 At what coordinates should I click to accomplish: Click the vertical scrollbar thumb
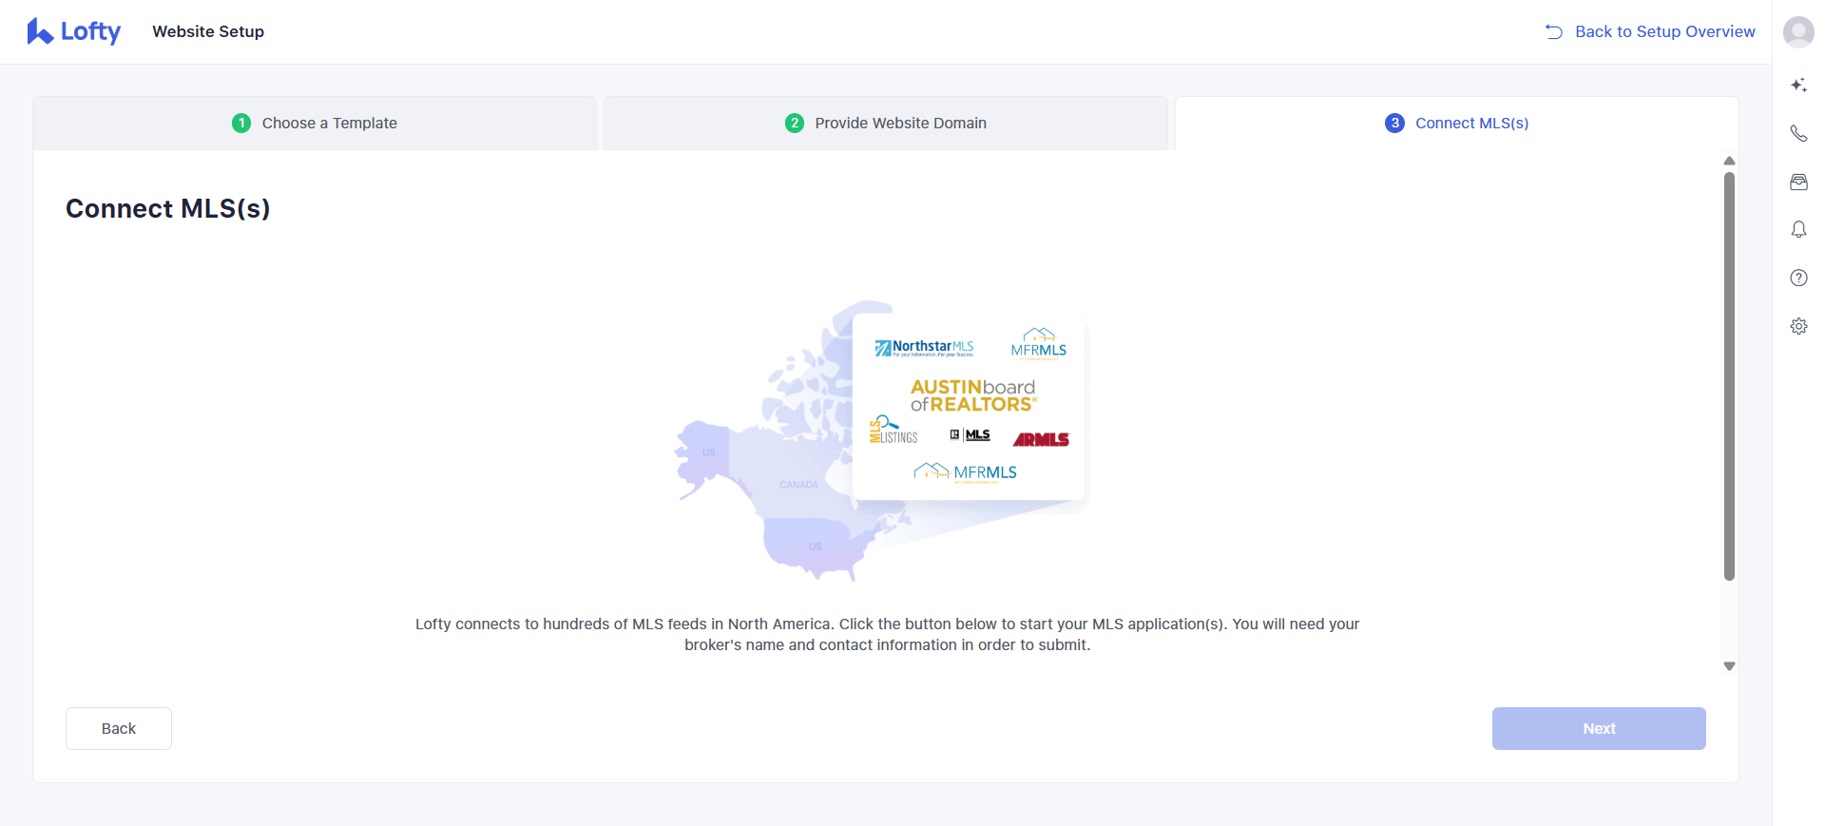tap(1729, 375)
